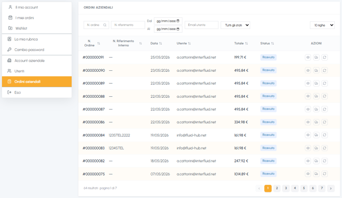342x198 pixels.
Task: Click the shipping truck icon for order #000000089
Action: click(x=316, y=83)
